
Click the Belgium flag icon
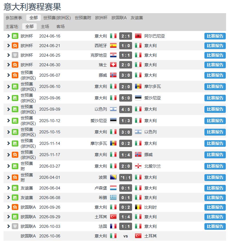pyautogui.click(x=138, y=207)
